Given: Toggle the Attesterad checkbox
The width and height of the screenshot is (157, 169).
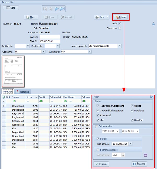Looking at the screenshot, I should coord(98,115).
